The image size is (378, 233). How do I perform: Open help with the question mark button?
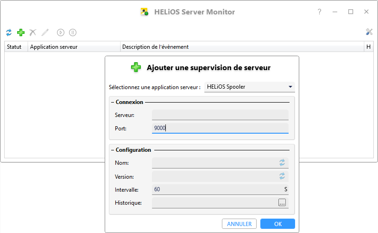click(320, 12)
